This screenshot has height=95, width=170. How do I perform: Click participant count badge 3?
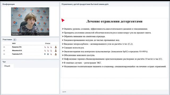point(15,40)
